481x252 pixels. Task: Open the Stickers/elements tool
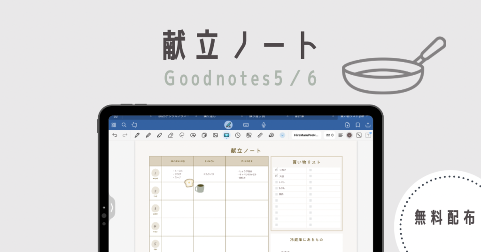[x=204, y=135]
